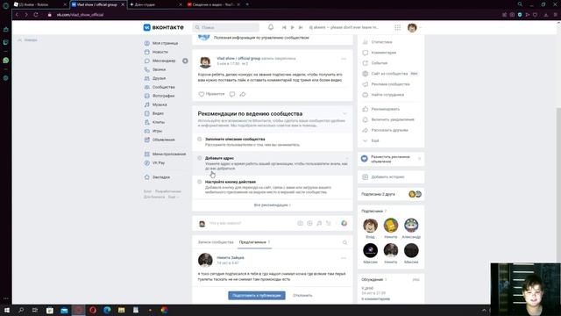Screen dimensions: 561x316
Task: Click Разместить рекламное объявление block
Action: (x=391, y=159)
